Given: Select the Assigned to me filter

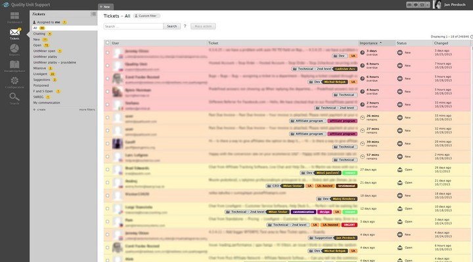Looking at the screenshot, I should click(50, 22).
